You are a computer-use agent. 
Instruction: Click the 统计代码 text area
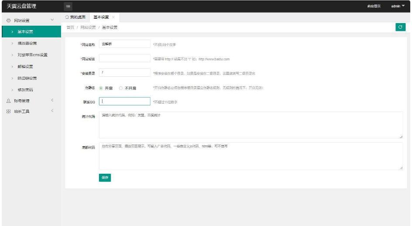pos(251,125)
